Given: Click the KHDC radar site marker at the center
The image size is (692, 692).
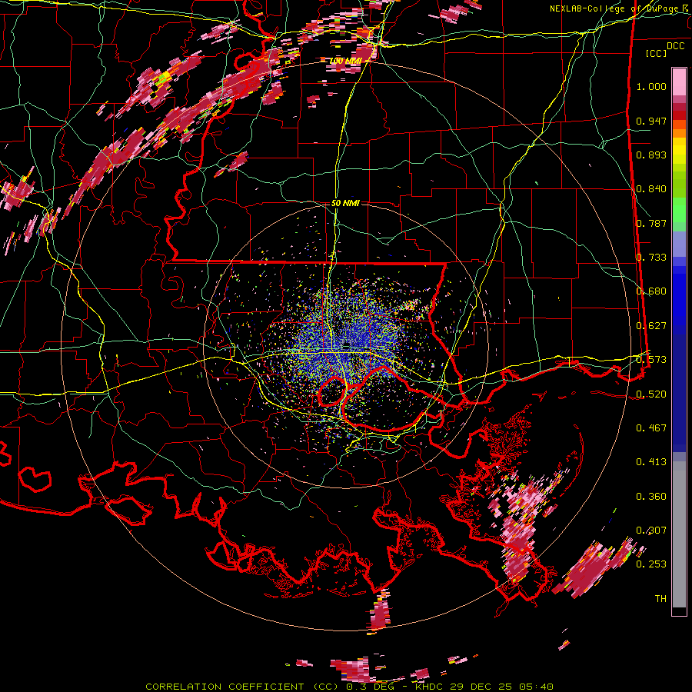Looking at the screenshot, I should 347,344.
